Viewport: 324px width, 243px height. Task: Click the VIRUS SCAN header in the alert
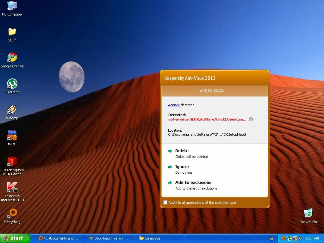(x=215, y=91)
